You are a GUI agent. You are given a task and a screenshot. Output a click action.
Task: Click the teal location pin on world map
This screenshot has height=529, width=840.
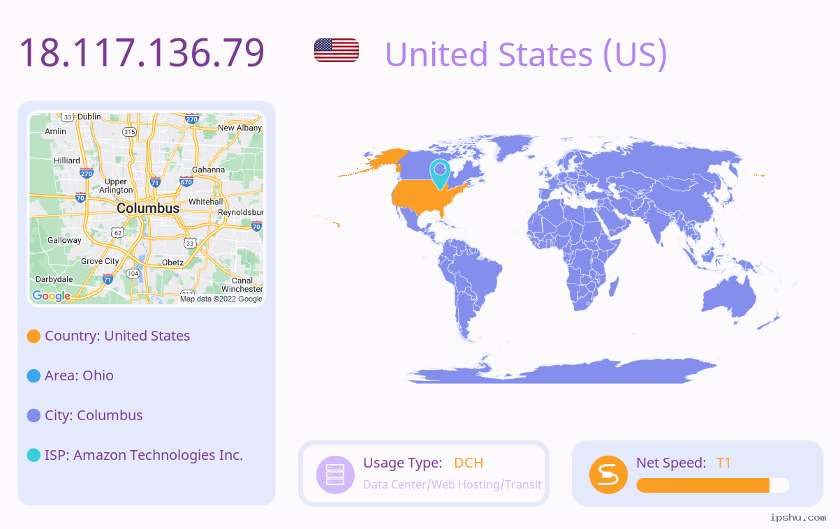440,174
